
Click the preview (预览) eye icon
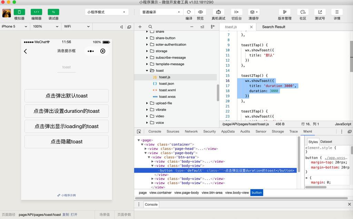point(200,12)
